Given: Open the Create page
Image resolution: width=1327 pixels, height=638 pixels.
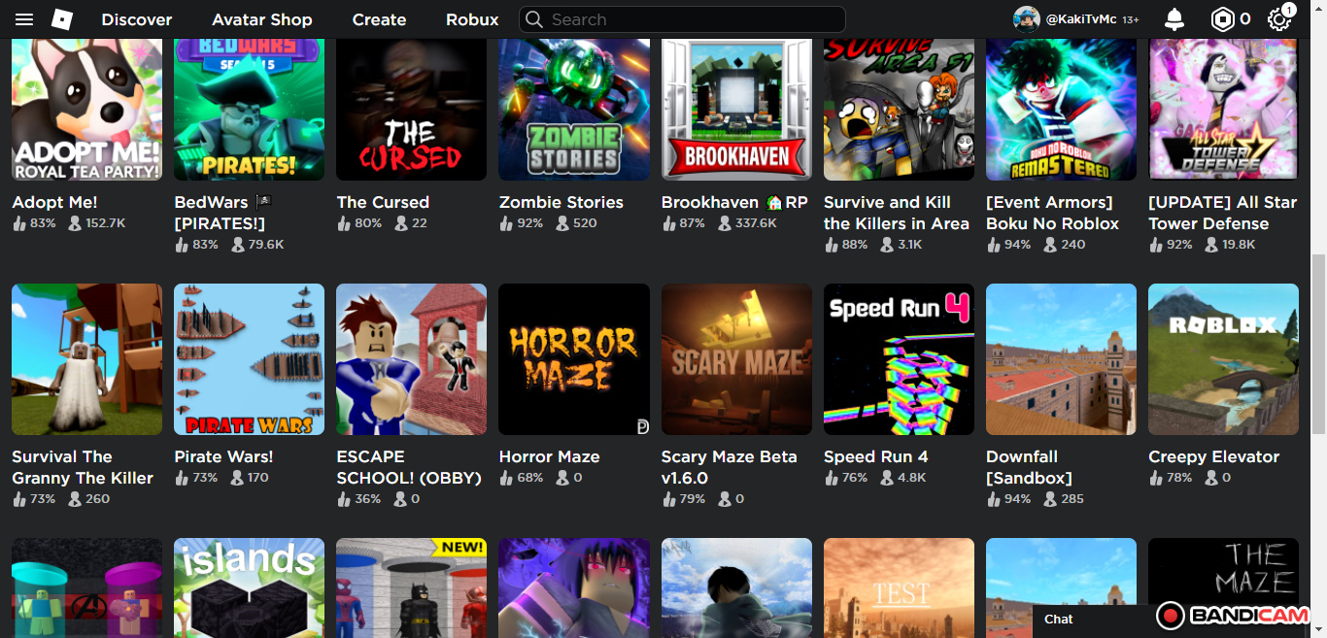Looking at the screenshot, I should (x=379, y=19).
